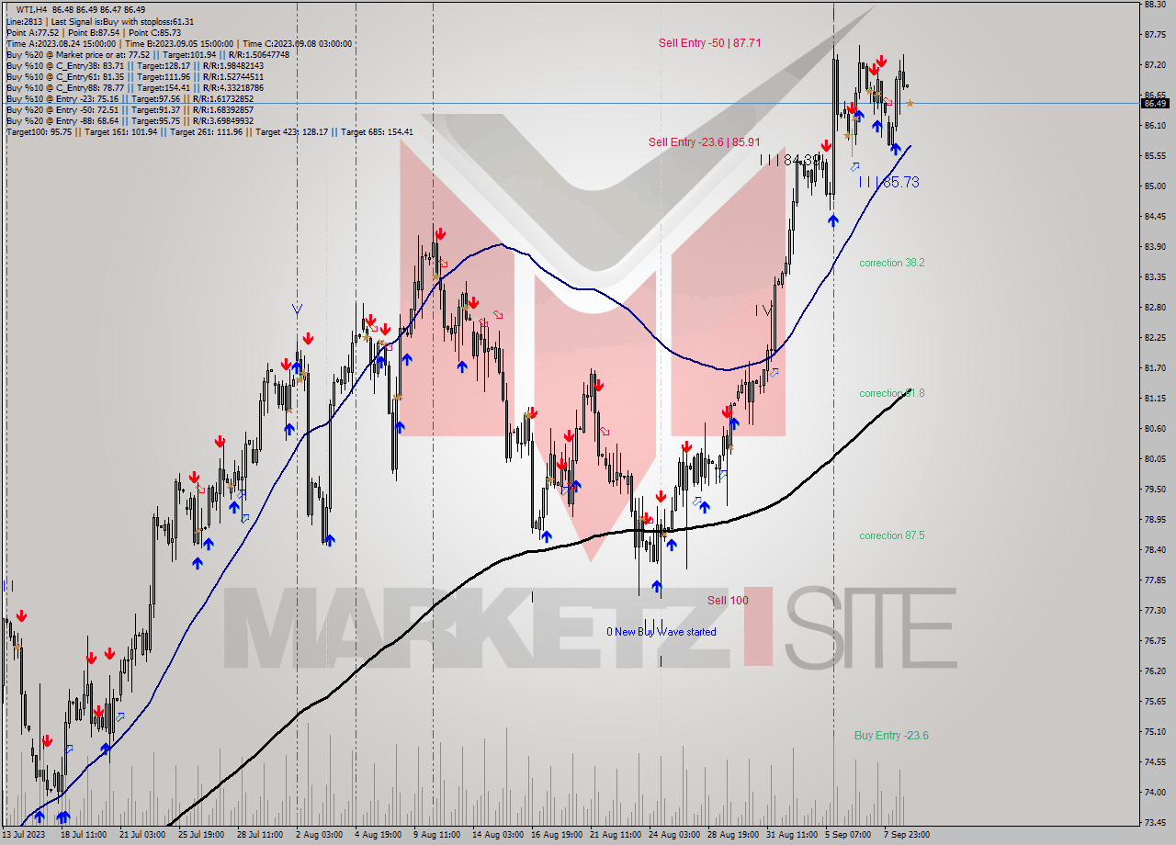Click the '2 Aug 03:00' date label
This screenshot has height=845, width=1176.
tap(319, 835)
